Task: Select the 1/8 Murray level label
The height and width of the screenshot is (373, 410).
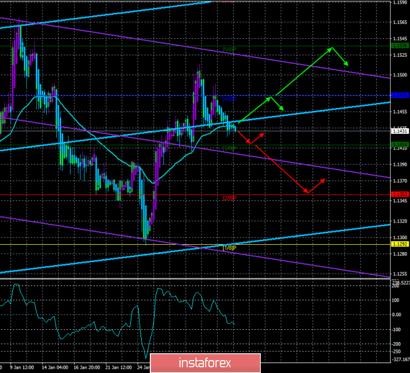Action: click(229, 248)
